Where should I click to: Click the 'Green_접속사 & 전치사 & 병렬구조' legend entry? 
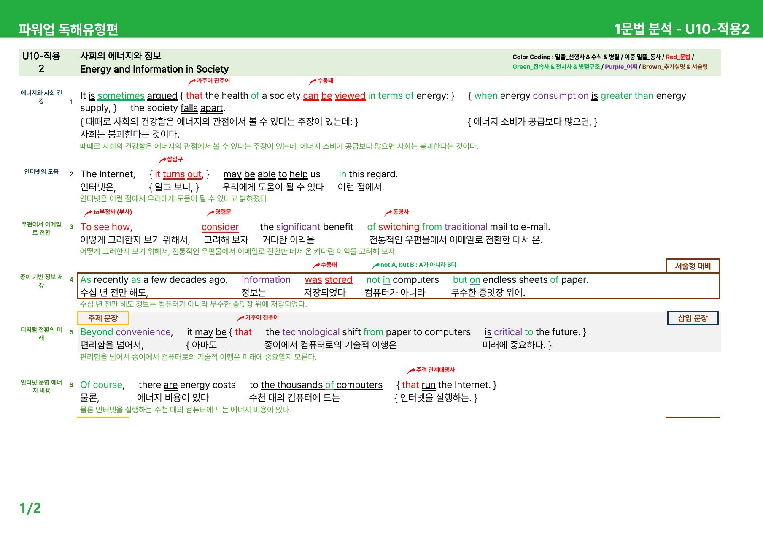[556, 67]
